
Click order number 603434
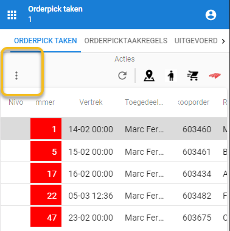(197, 174)
